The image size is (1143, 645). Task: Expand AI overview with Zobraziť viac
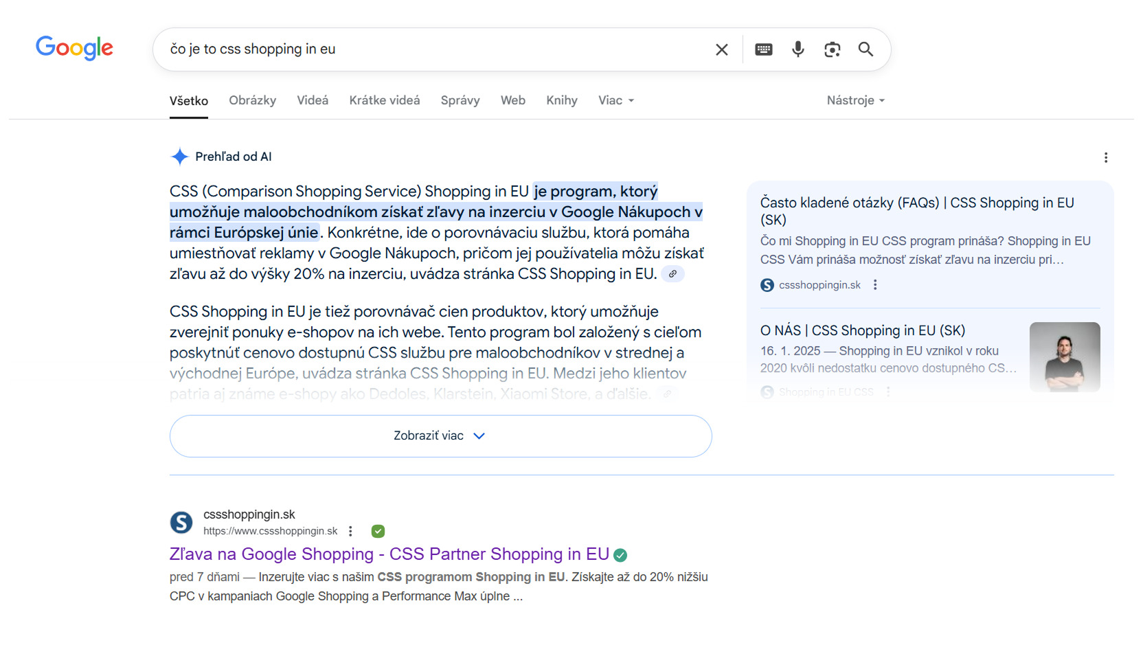point(440,436)
